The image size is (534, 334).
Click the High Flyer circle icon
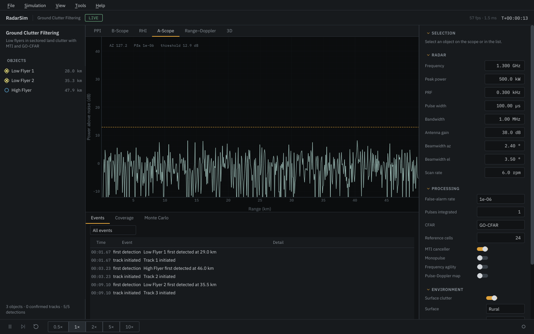[x=7, y=90]
